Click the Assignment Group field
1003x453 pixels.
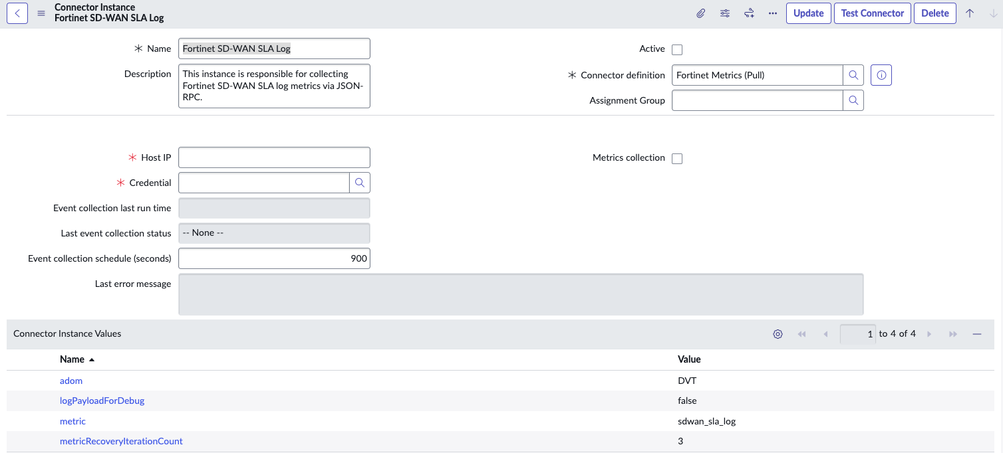click(x=758, y=100)
